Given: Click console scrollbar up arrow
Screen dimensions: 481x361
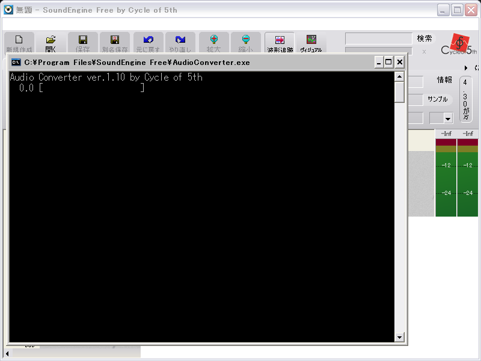Looking at the screenshot, I should click(399, 76).
